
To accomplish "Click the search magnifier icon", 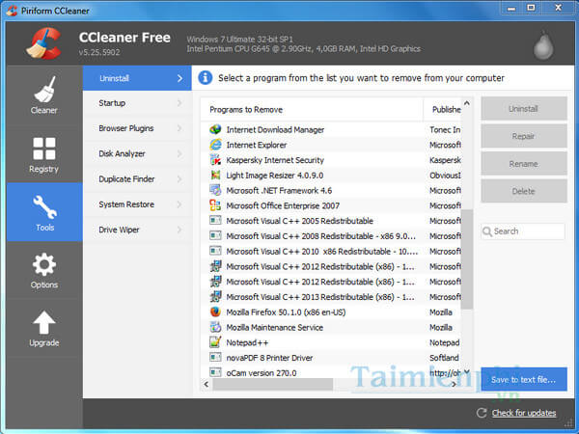I will point(487,231).
